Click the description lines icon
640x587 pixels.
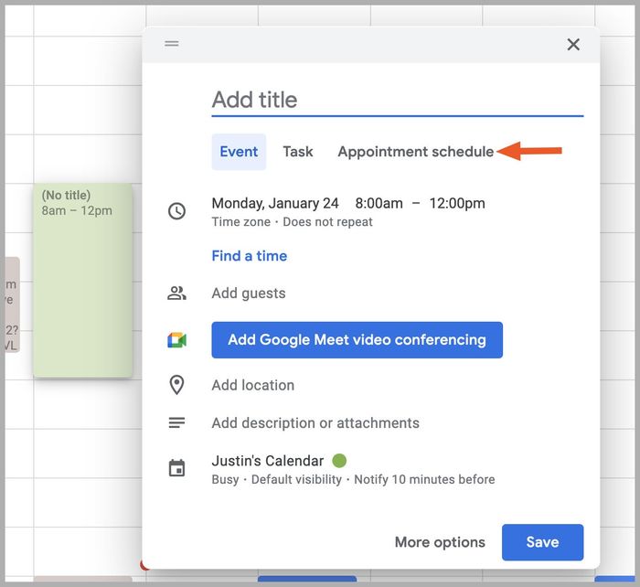(176, 422)
